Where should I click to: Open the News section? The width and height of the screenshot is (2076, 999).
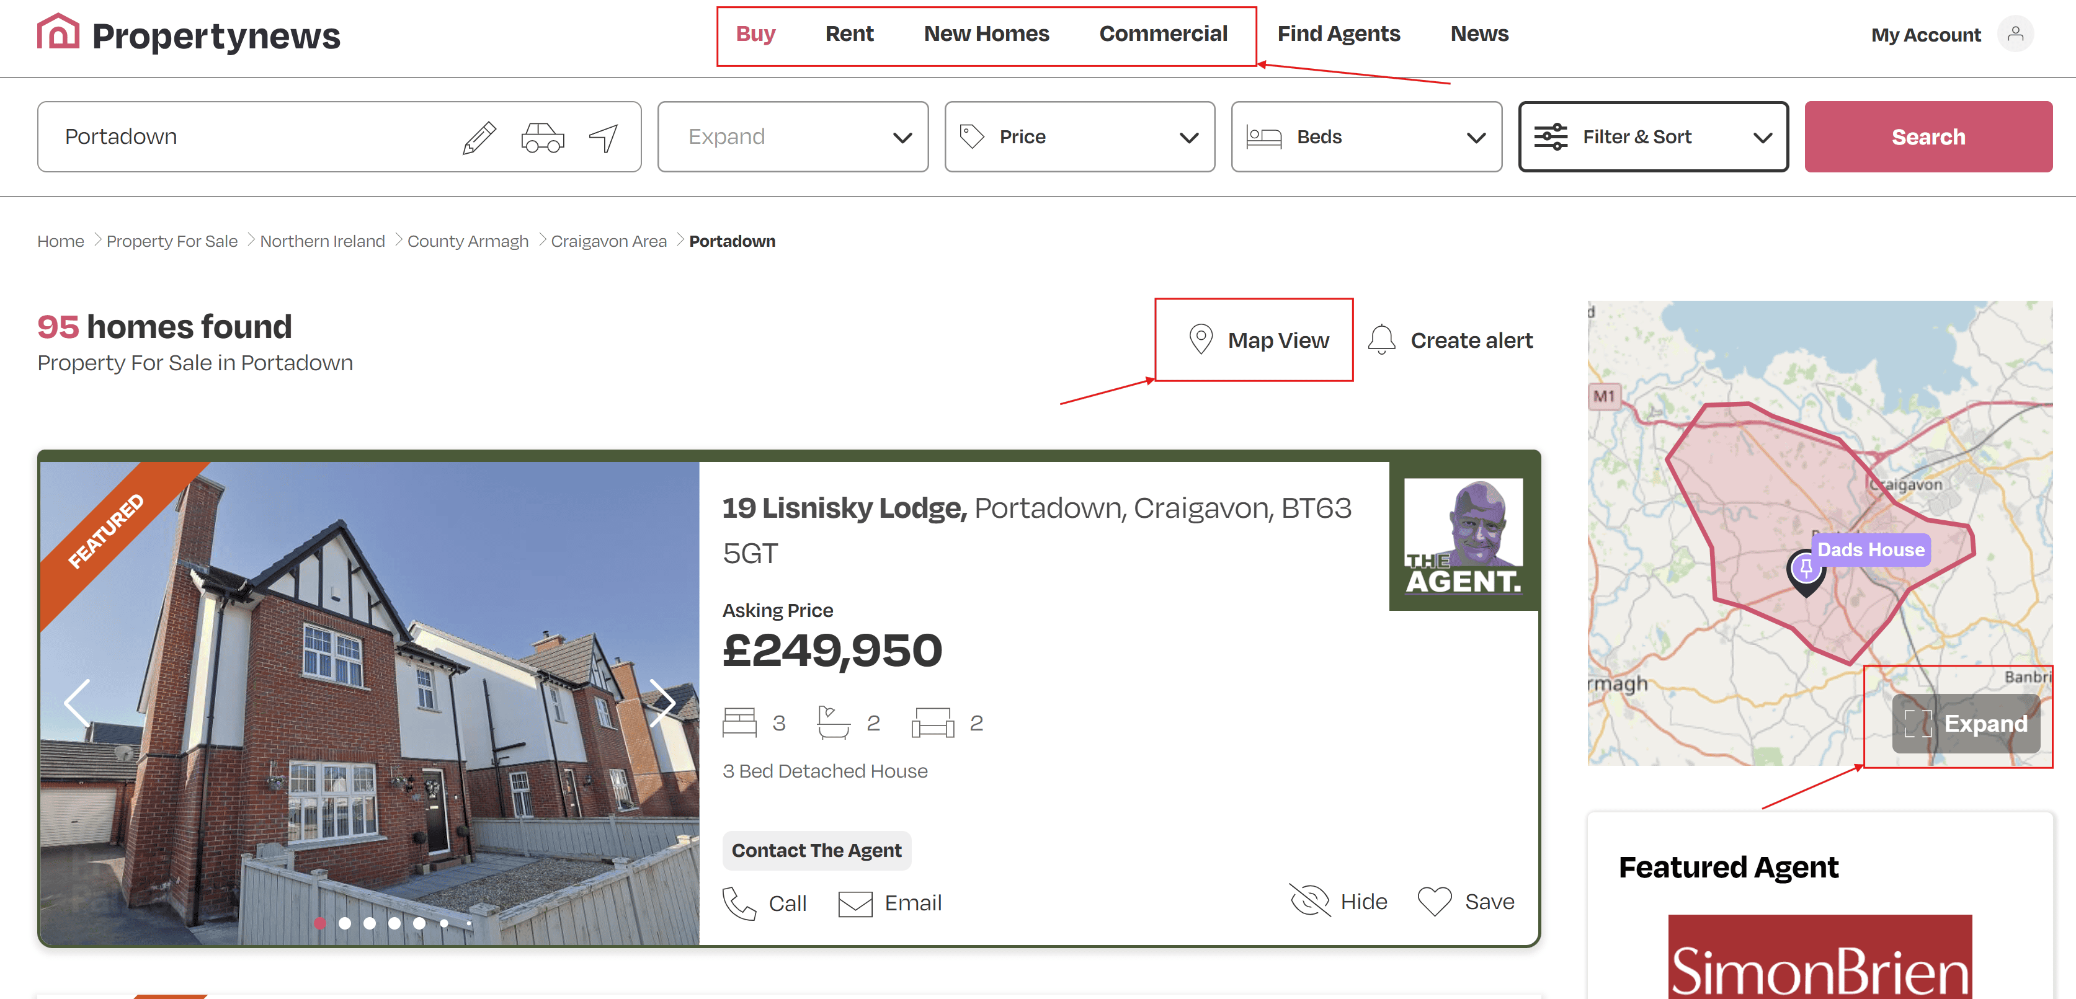1480,34
